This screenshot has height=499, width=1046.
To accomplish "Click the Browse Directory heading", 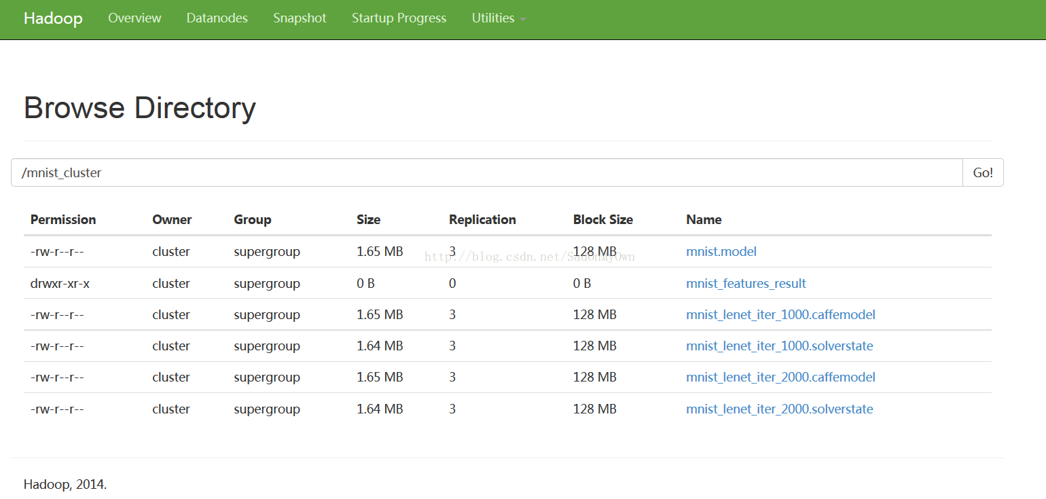I will tap(140, 108).
